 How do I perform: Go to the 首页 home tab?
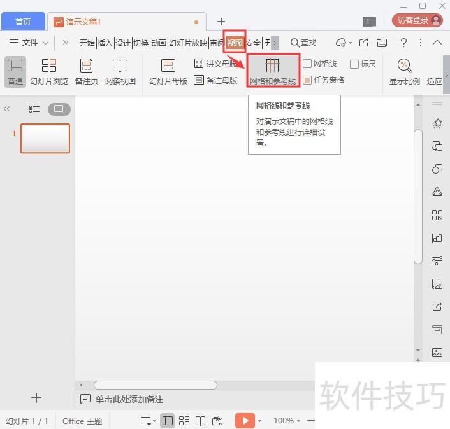click(23, 22)
